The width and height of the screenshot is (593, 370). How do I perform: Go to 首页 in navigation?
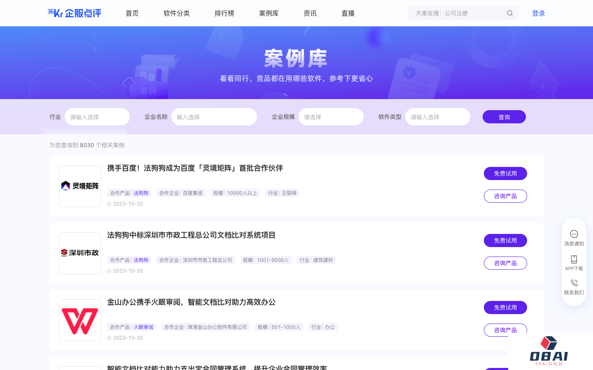132,13
